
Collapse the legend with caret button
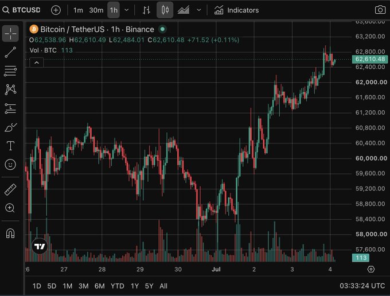37,63
